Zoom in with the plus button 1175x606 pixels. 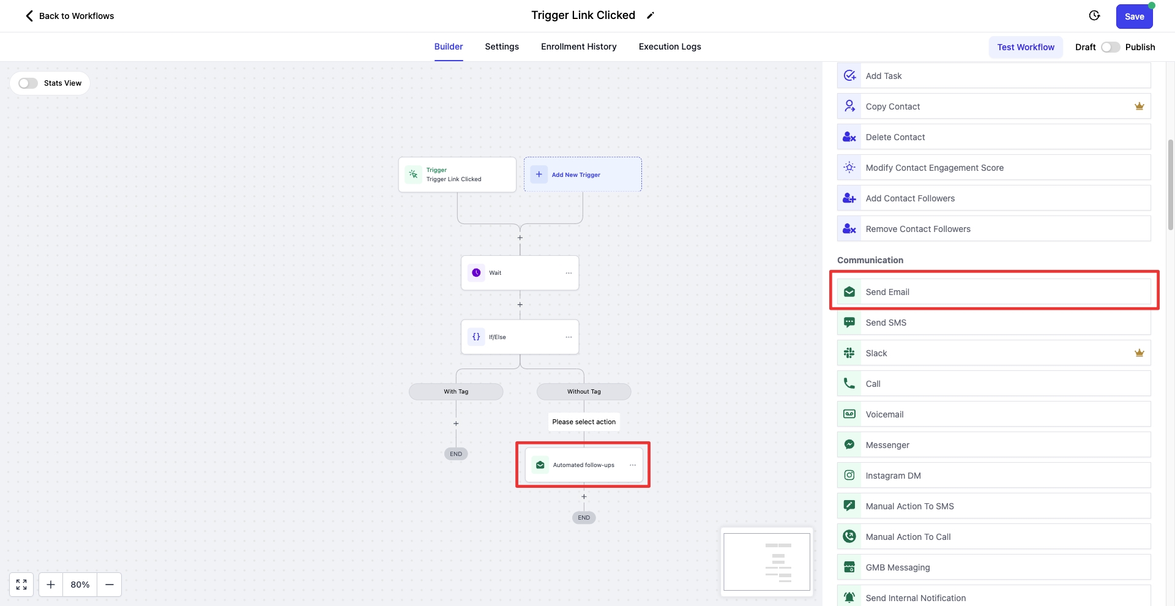pyautogui.click(x=51, y=585)
